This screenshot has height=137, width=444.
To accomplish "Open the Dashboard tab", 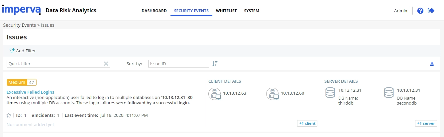I will [x=154, y=11].
